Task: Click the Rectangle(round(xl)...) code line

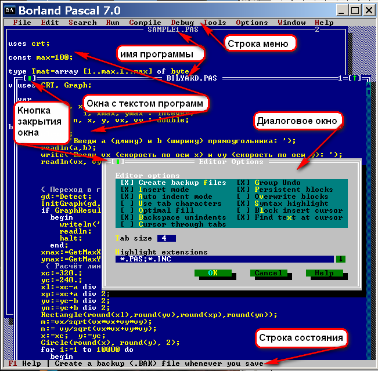Action: (159, 315)
